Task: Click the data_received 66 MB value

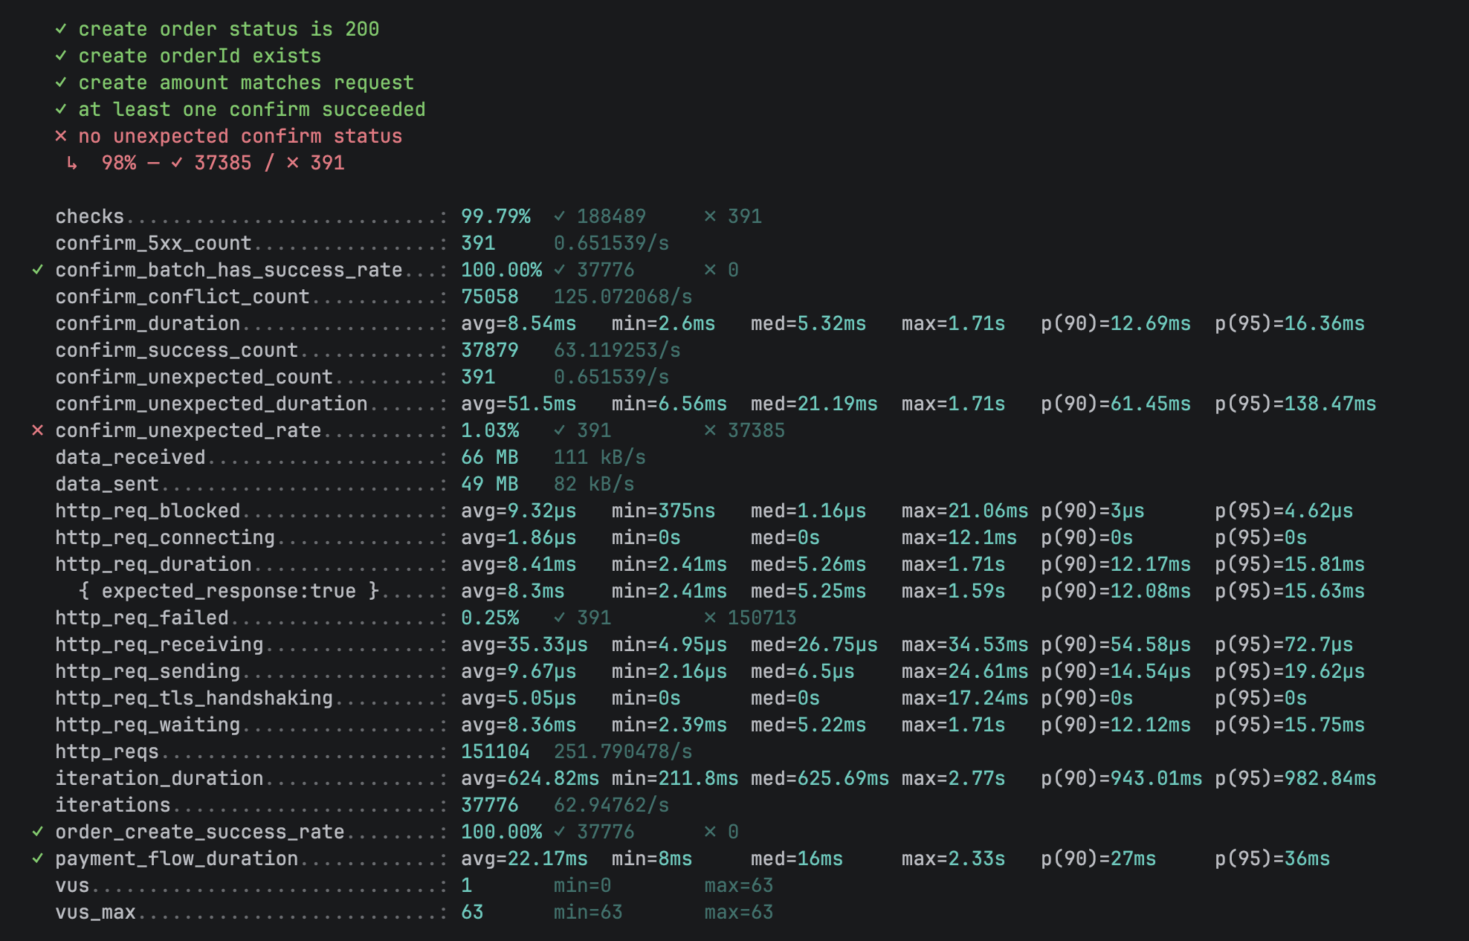Action: 489,457
